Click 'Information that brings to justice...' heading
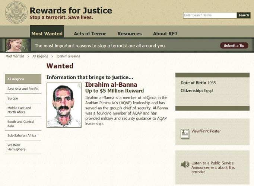 (x=90, y=77)
